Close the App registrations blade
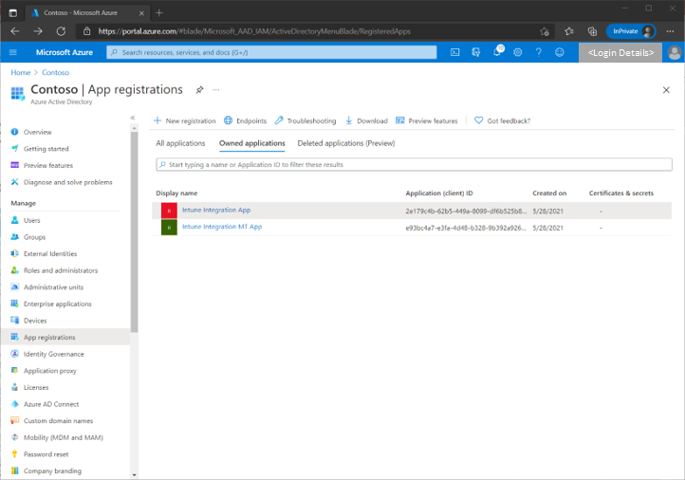685x480 pixels. 666,90
